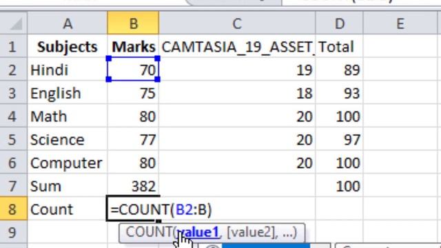Image resolution: width=441 pixels, height=248 pixels.
Task: Click English marks cell showing 75
Action: tap(133, 93)
